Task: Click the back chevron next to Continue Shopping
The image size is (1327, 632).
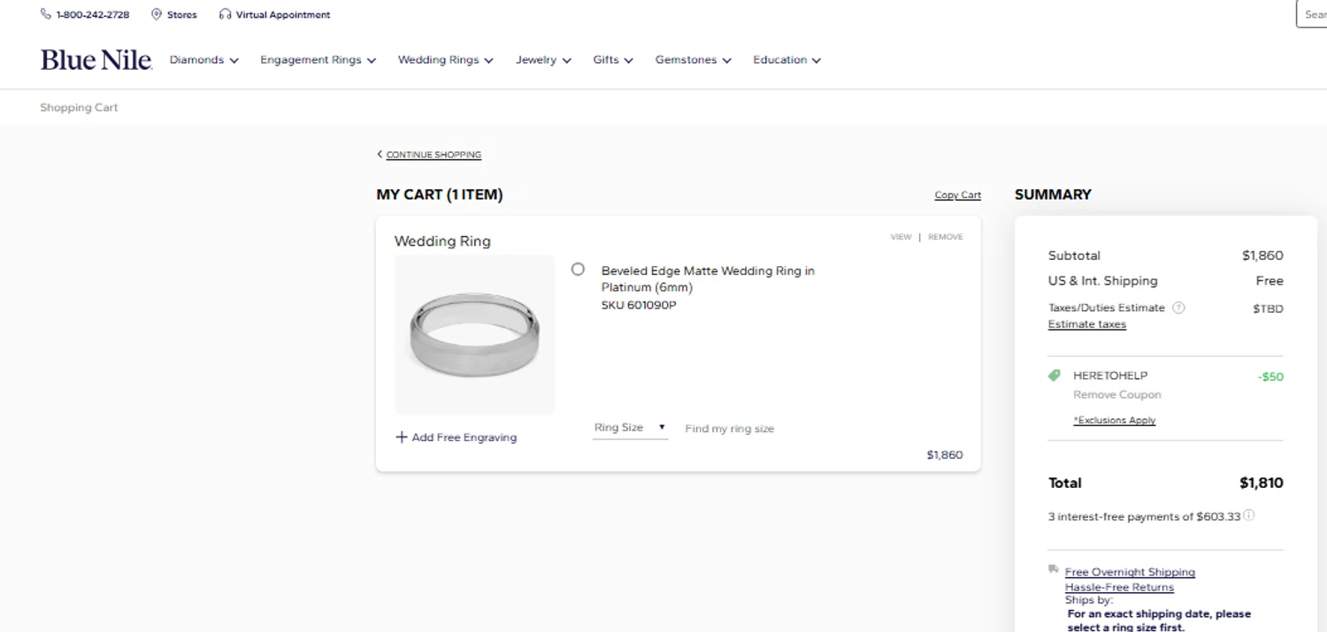Action: coord(380,154)
